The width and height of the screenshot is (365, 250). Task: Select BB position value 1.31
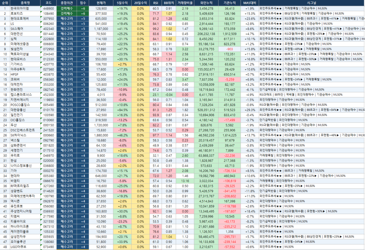(169, 59)
